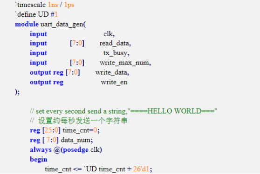Click the reg [ 7:0] data_num; line

pyautogui.click(x=62, y=140)
